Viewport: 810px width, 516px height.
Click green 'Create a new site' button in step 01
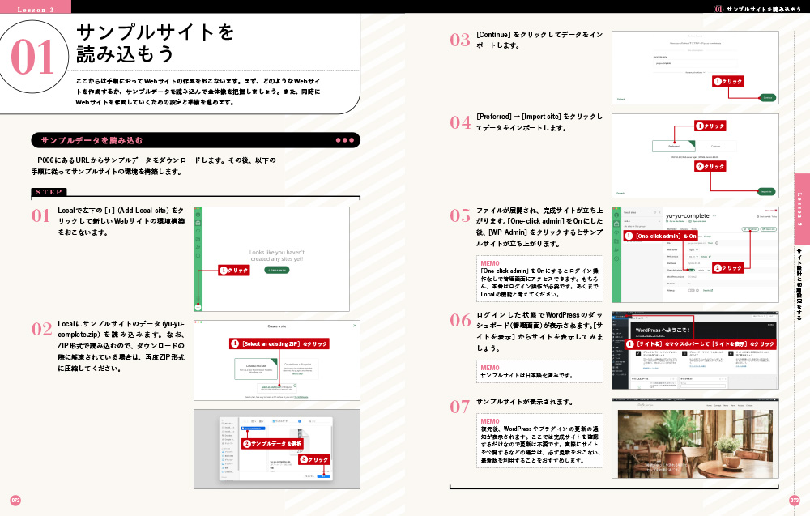pyautogui.click(x=277, y=270)
